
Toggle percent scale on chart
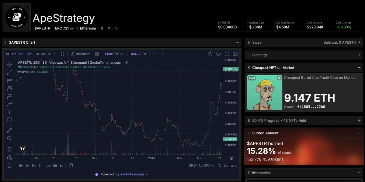pyautogui.click(x=220, y=166)
